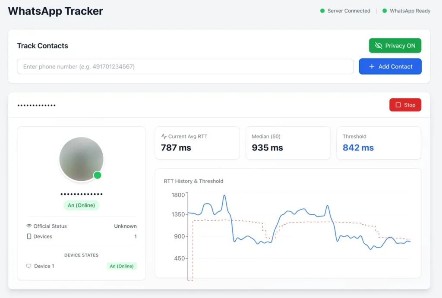Toggle Privacy ON to turn privacy off

395,45
